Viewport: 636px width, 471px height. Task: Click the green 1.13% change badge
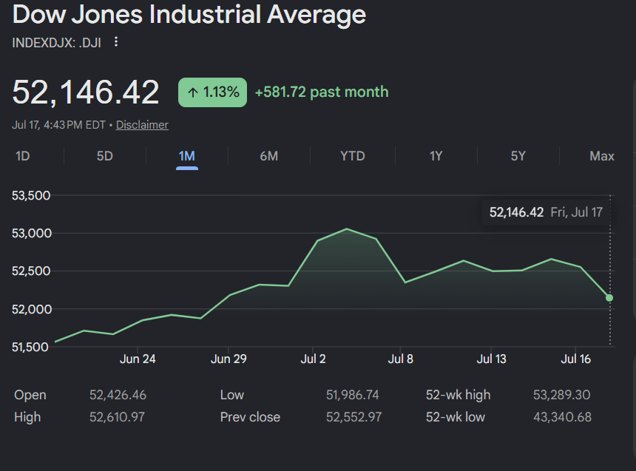pos(212,92)
